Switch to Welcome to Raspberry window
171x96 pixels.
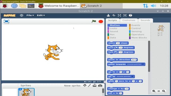(x=59, y=6)
